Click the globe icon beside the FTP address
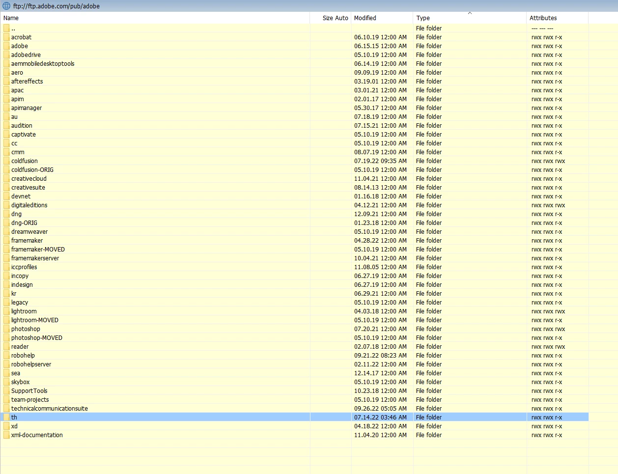 6,6
